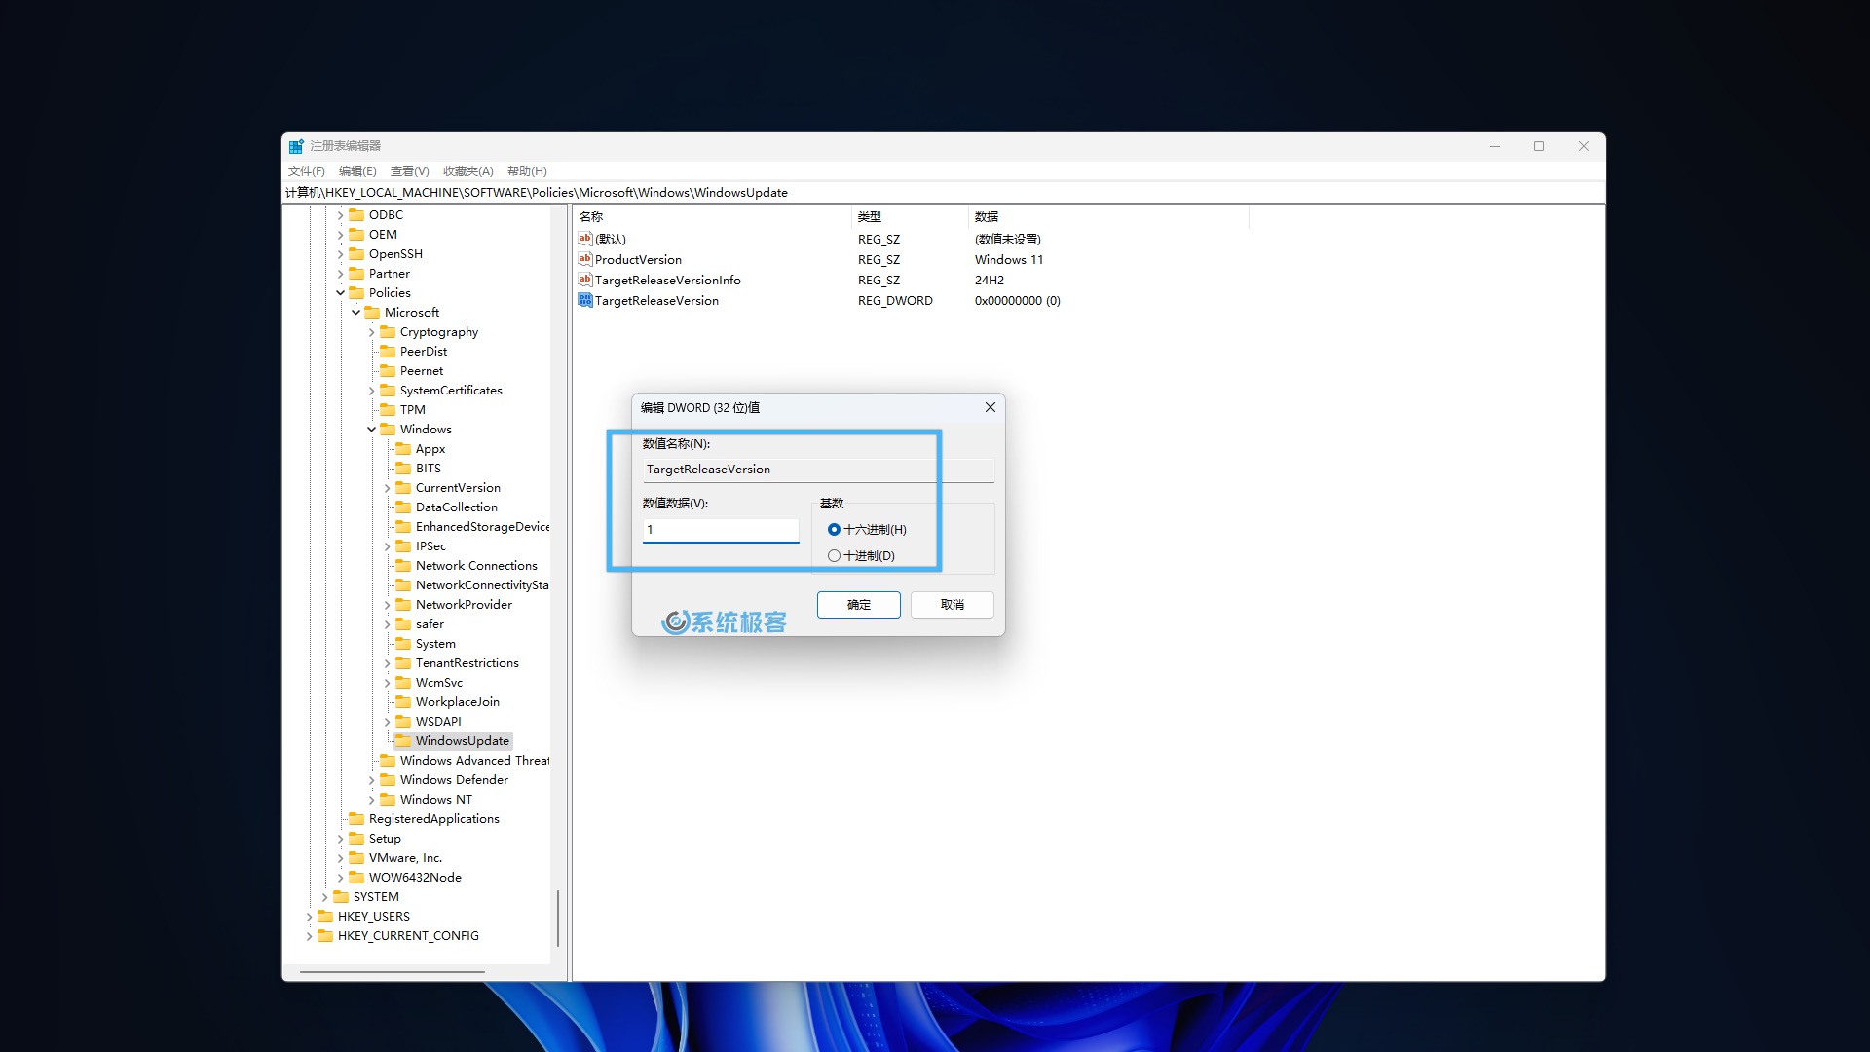1870x1052 pixels.
Task: Click the Registry Editor app icon in title bar
Action: (296, 146)
